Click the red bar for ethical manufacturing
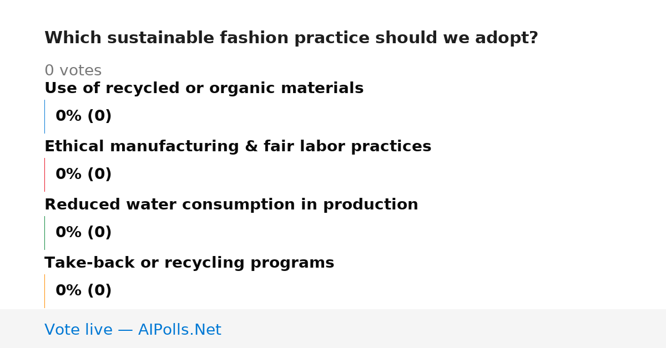Viewport: 666px width, 348px height. tap(44, 175)
